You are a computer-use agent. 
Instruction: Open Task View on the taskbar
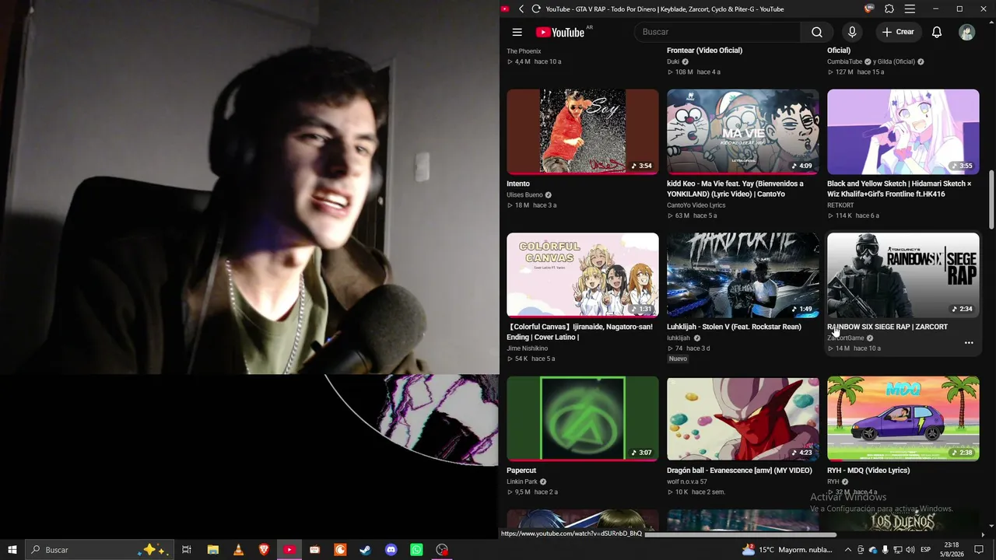[187, 550]
